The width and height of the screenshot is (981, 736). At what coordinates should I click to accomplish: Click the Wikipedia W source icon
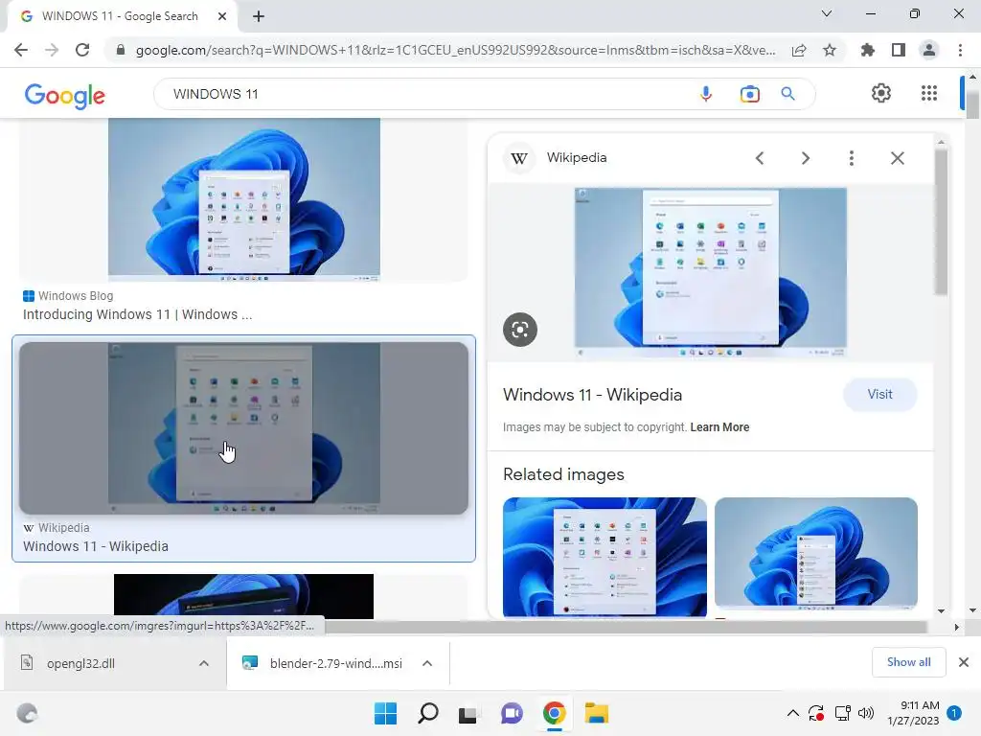[x=518, y=158]
